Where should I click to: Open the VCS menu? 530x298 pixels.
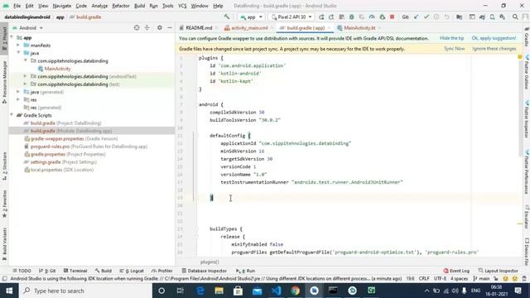click(182, 6)
